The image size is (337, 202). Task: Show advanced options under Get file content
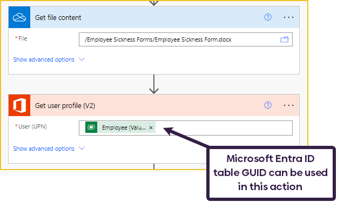(44, 59)
